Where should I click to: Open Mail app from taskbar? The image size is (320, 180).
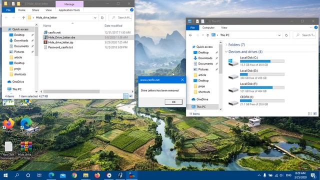pos(63,175)
